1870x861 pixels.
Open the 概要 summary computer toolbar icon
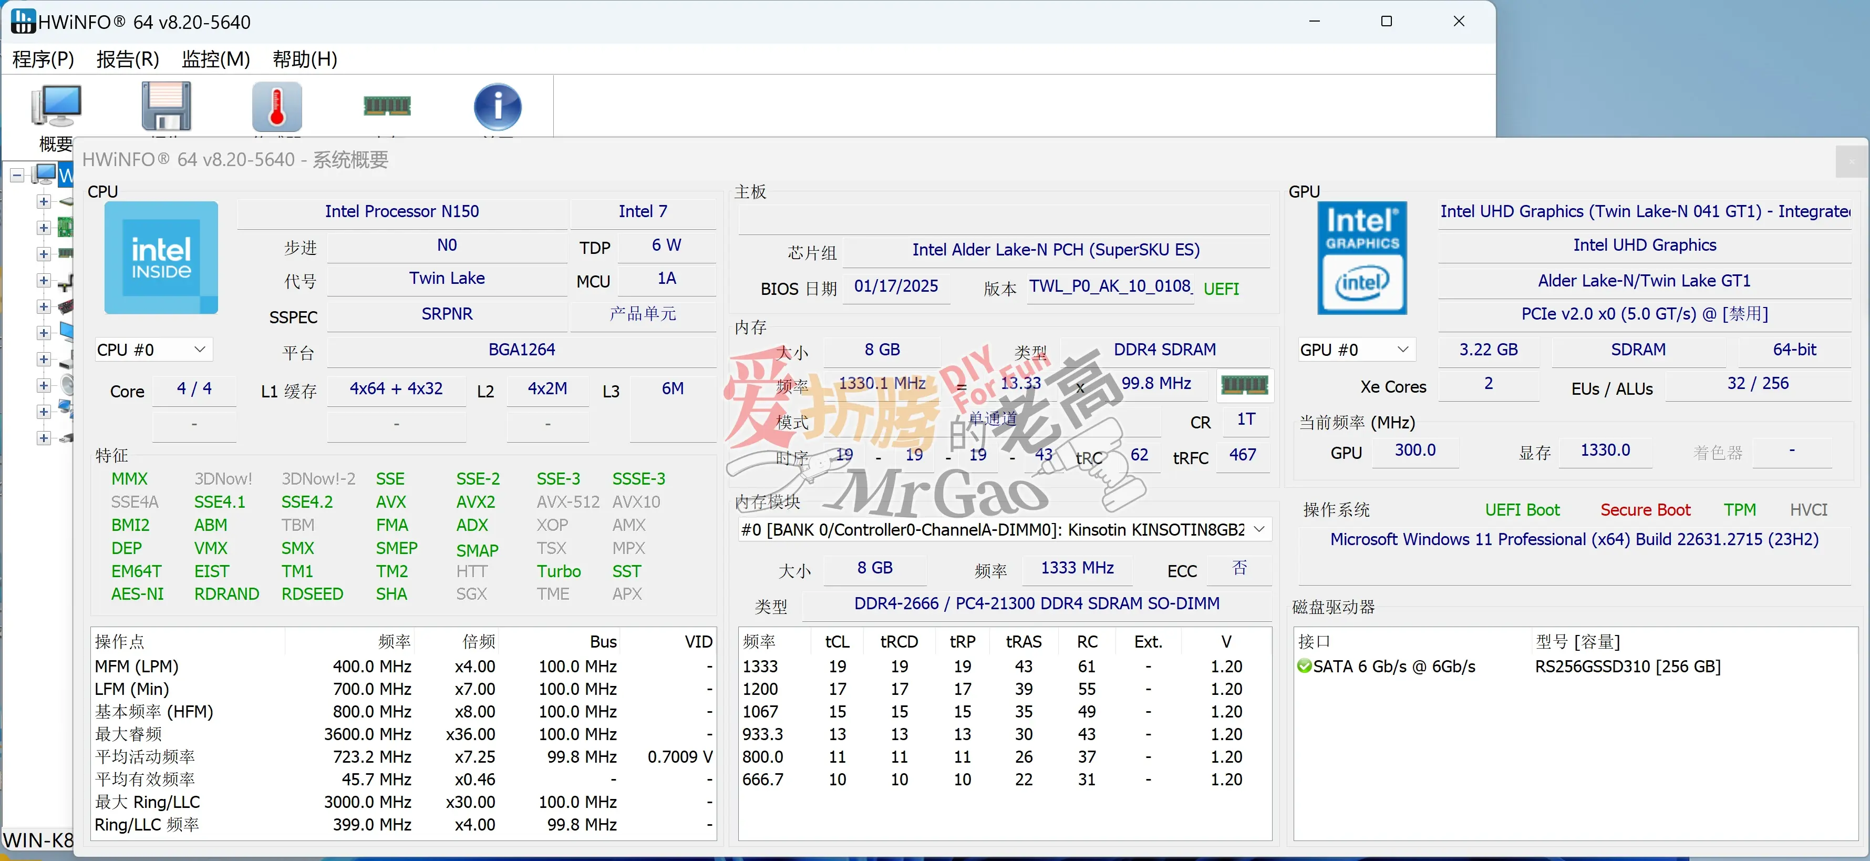point(57,107)
